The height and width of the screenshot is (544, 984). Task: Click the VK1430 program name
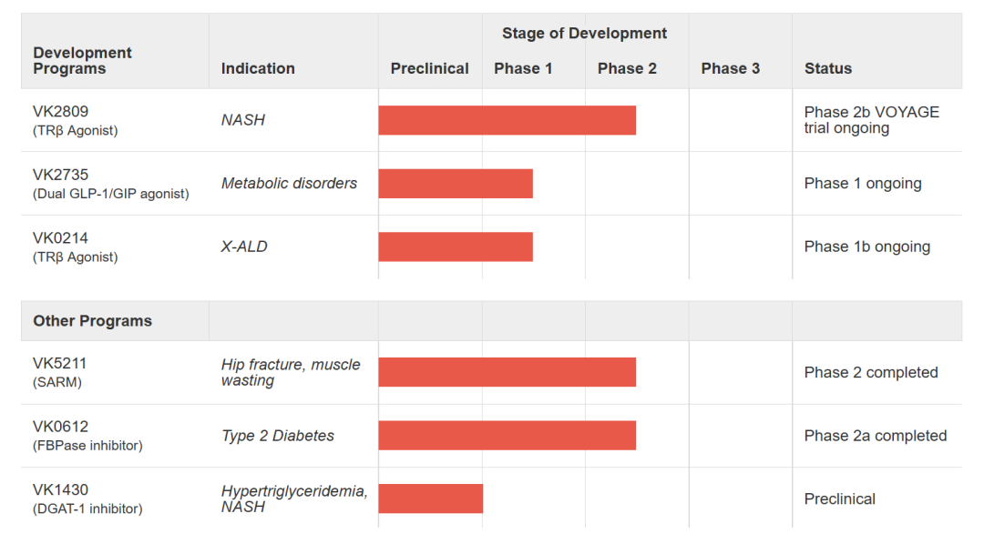tap(60, 490)
